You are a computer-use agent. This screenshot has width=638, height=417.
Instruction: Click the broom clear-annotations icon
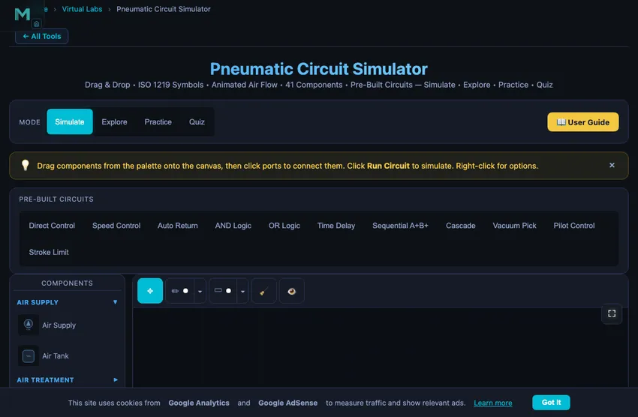(x=264, y=291)
